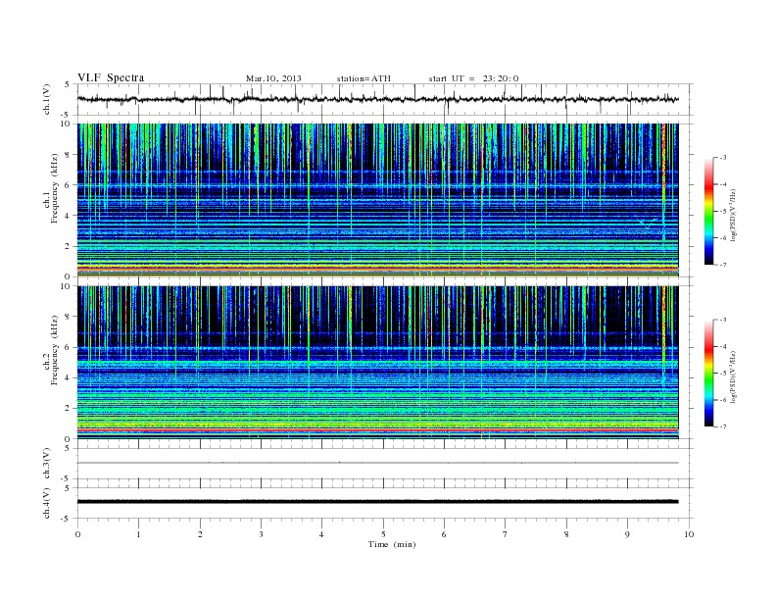Click the thick ch.4 waveform trace
Screen dimensions: 776x600
pyautogui.click(x=377, y=502)
